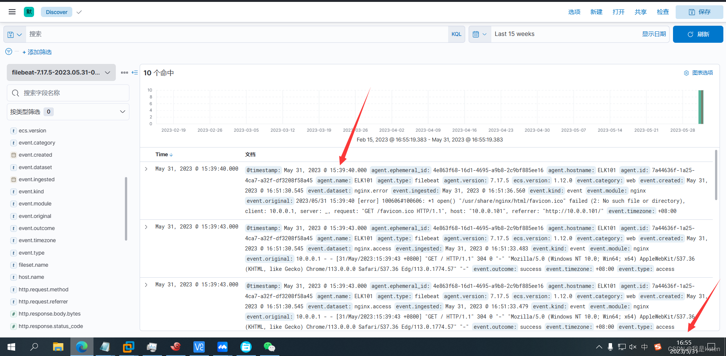This screenshot has height=356, width=726.
Task: Open the saved queries menu in search bar
Action: 14,34
